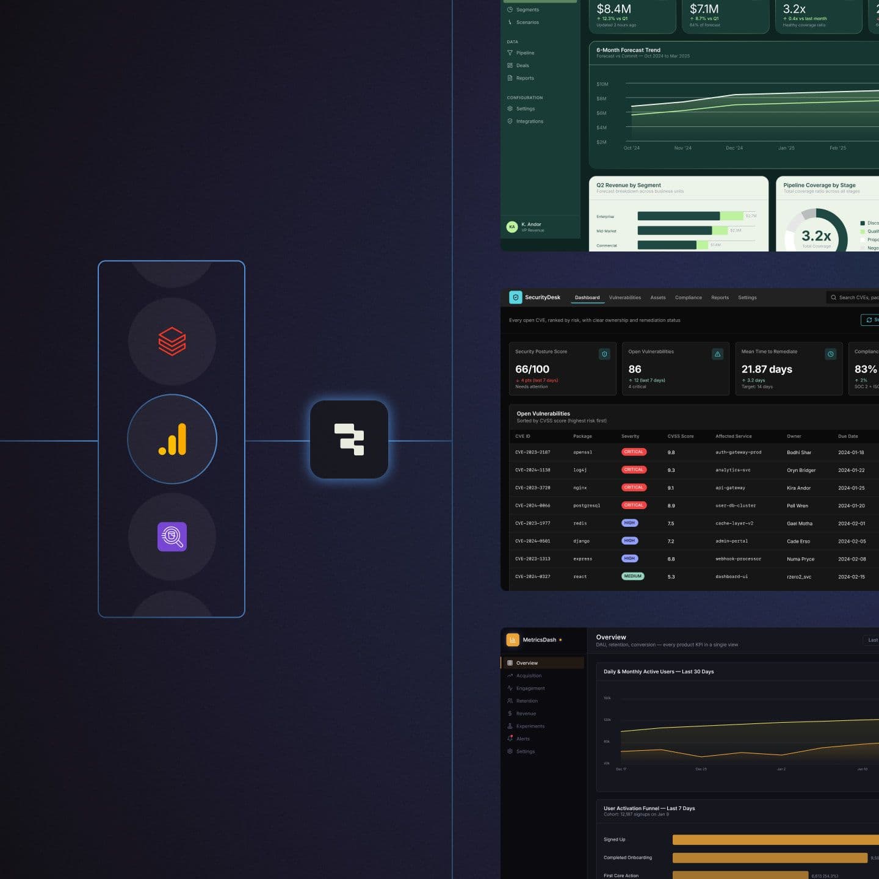
Task: Open the SecurityDesk Compliance tab
Action: [689, 298]
